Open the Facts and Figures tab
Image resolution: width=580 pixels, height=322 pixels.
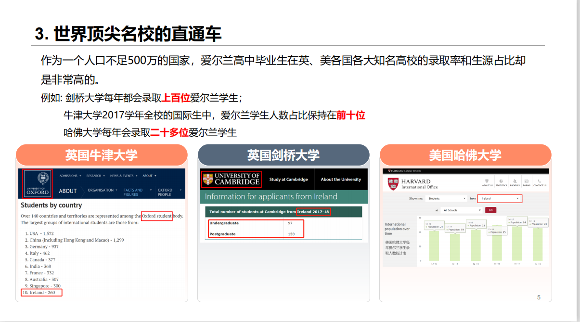pos(133,192)
